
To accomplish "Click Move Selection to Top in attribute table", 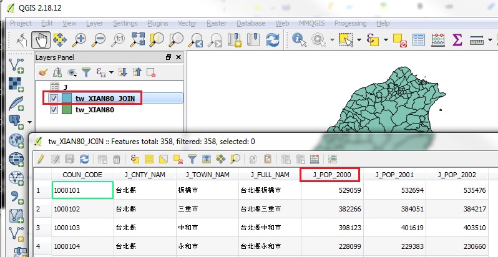I will pyautogui.click(x=207, y=159).
